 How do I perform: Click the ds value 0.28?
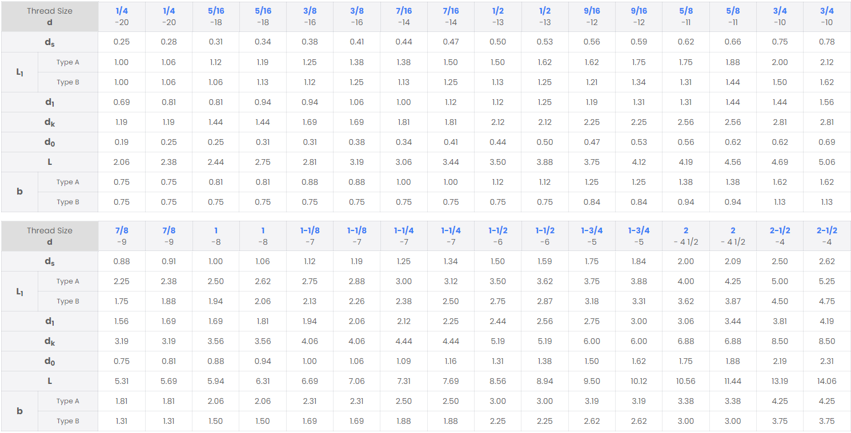(168, 42)
